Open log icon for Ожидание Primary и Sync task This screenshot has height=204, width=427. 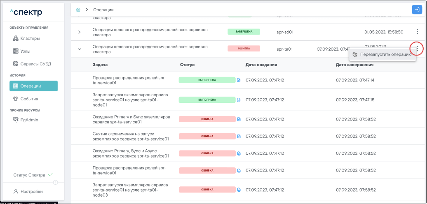[239, 119]
